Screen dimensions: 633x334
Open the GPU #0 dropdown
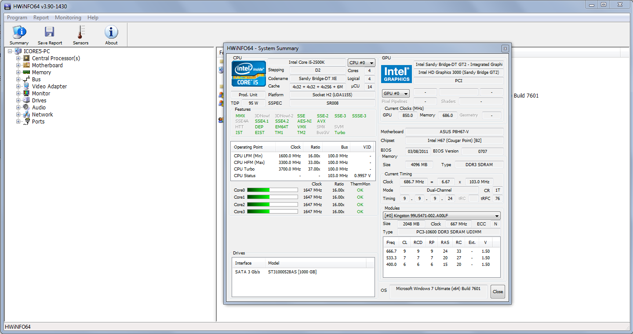pos(395,93)
